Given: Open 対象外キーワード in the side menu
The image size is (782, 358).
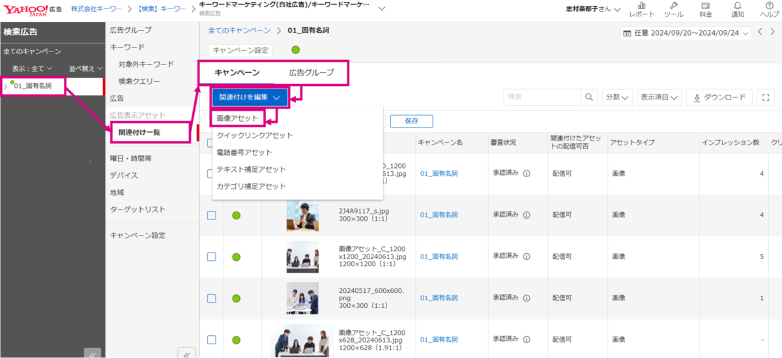Looking at the screenshot, I should coord(146,64).
